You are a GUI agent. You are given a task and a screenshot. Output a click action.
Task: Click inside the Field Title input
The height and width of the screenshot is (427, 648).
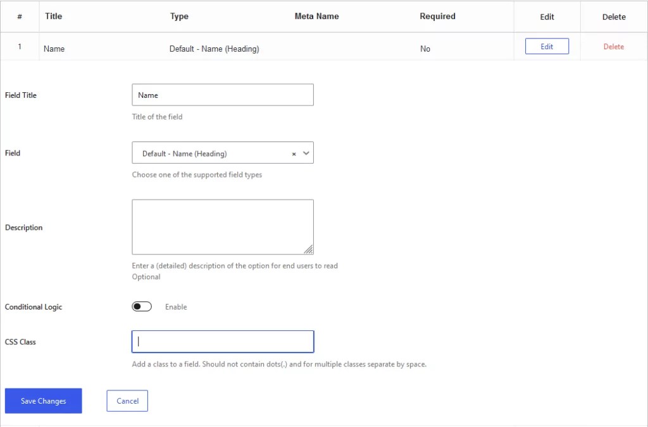click(x=221, y=94)
